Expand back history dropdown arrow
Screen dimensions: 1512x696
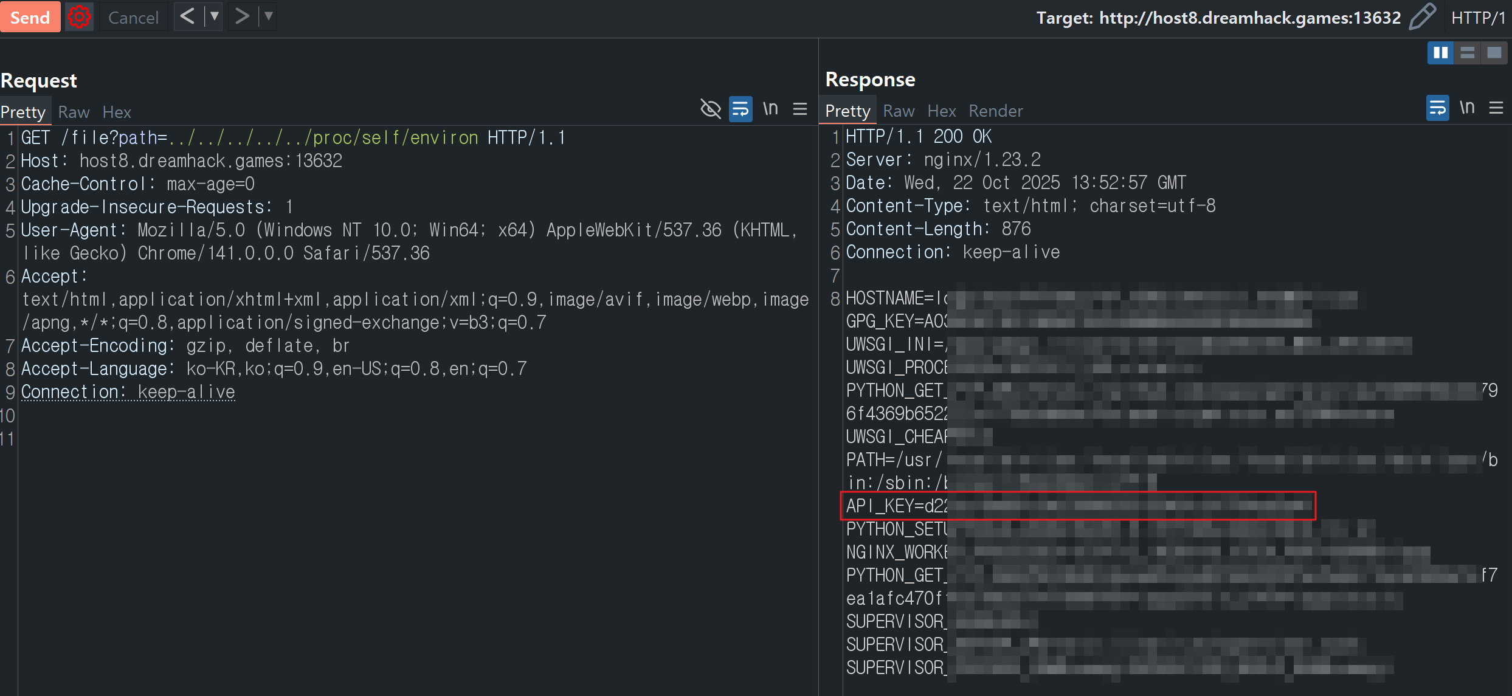(214, 16)
